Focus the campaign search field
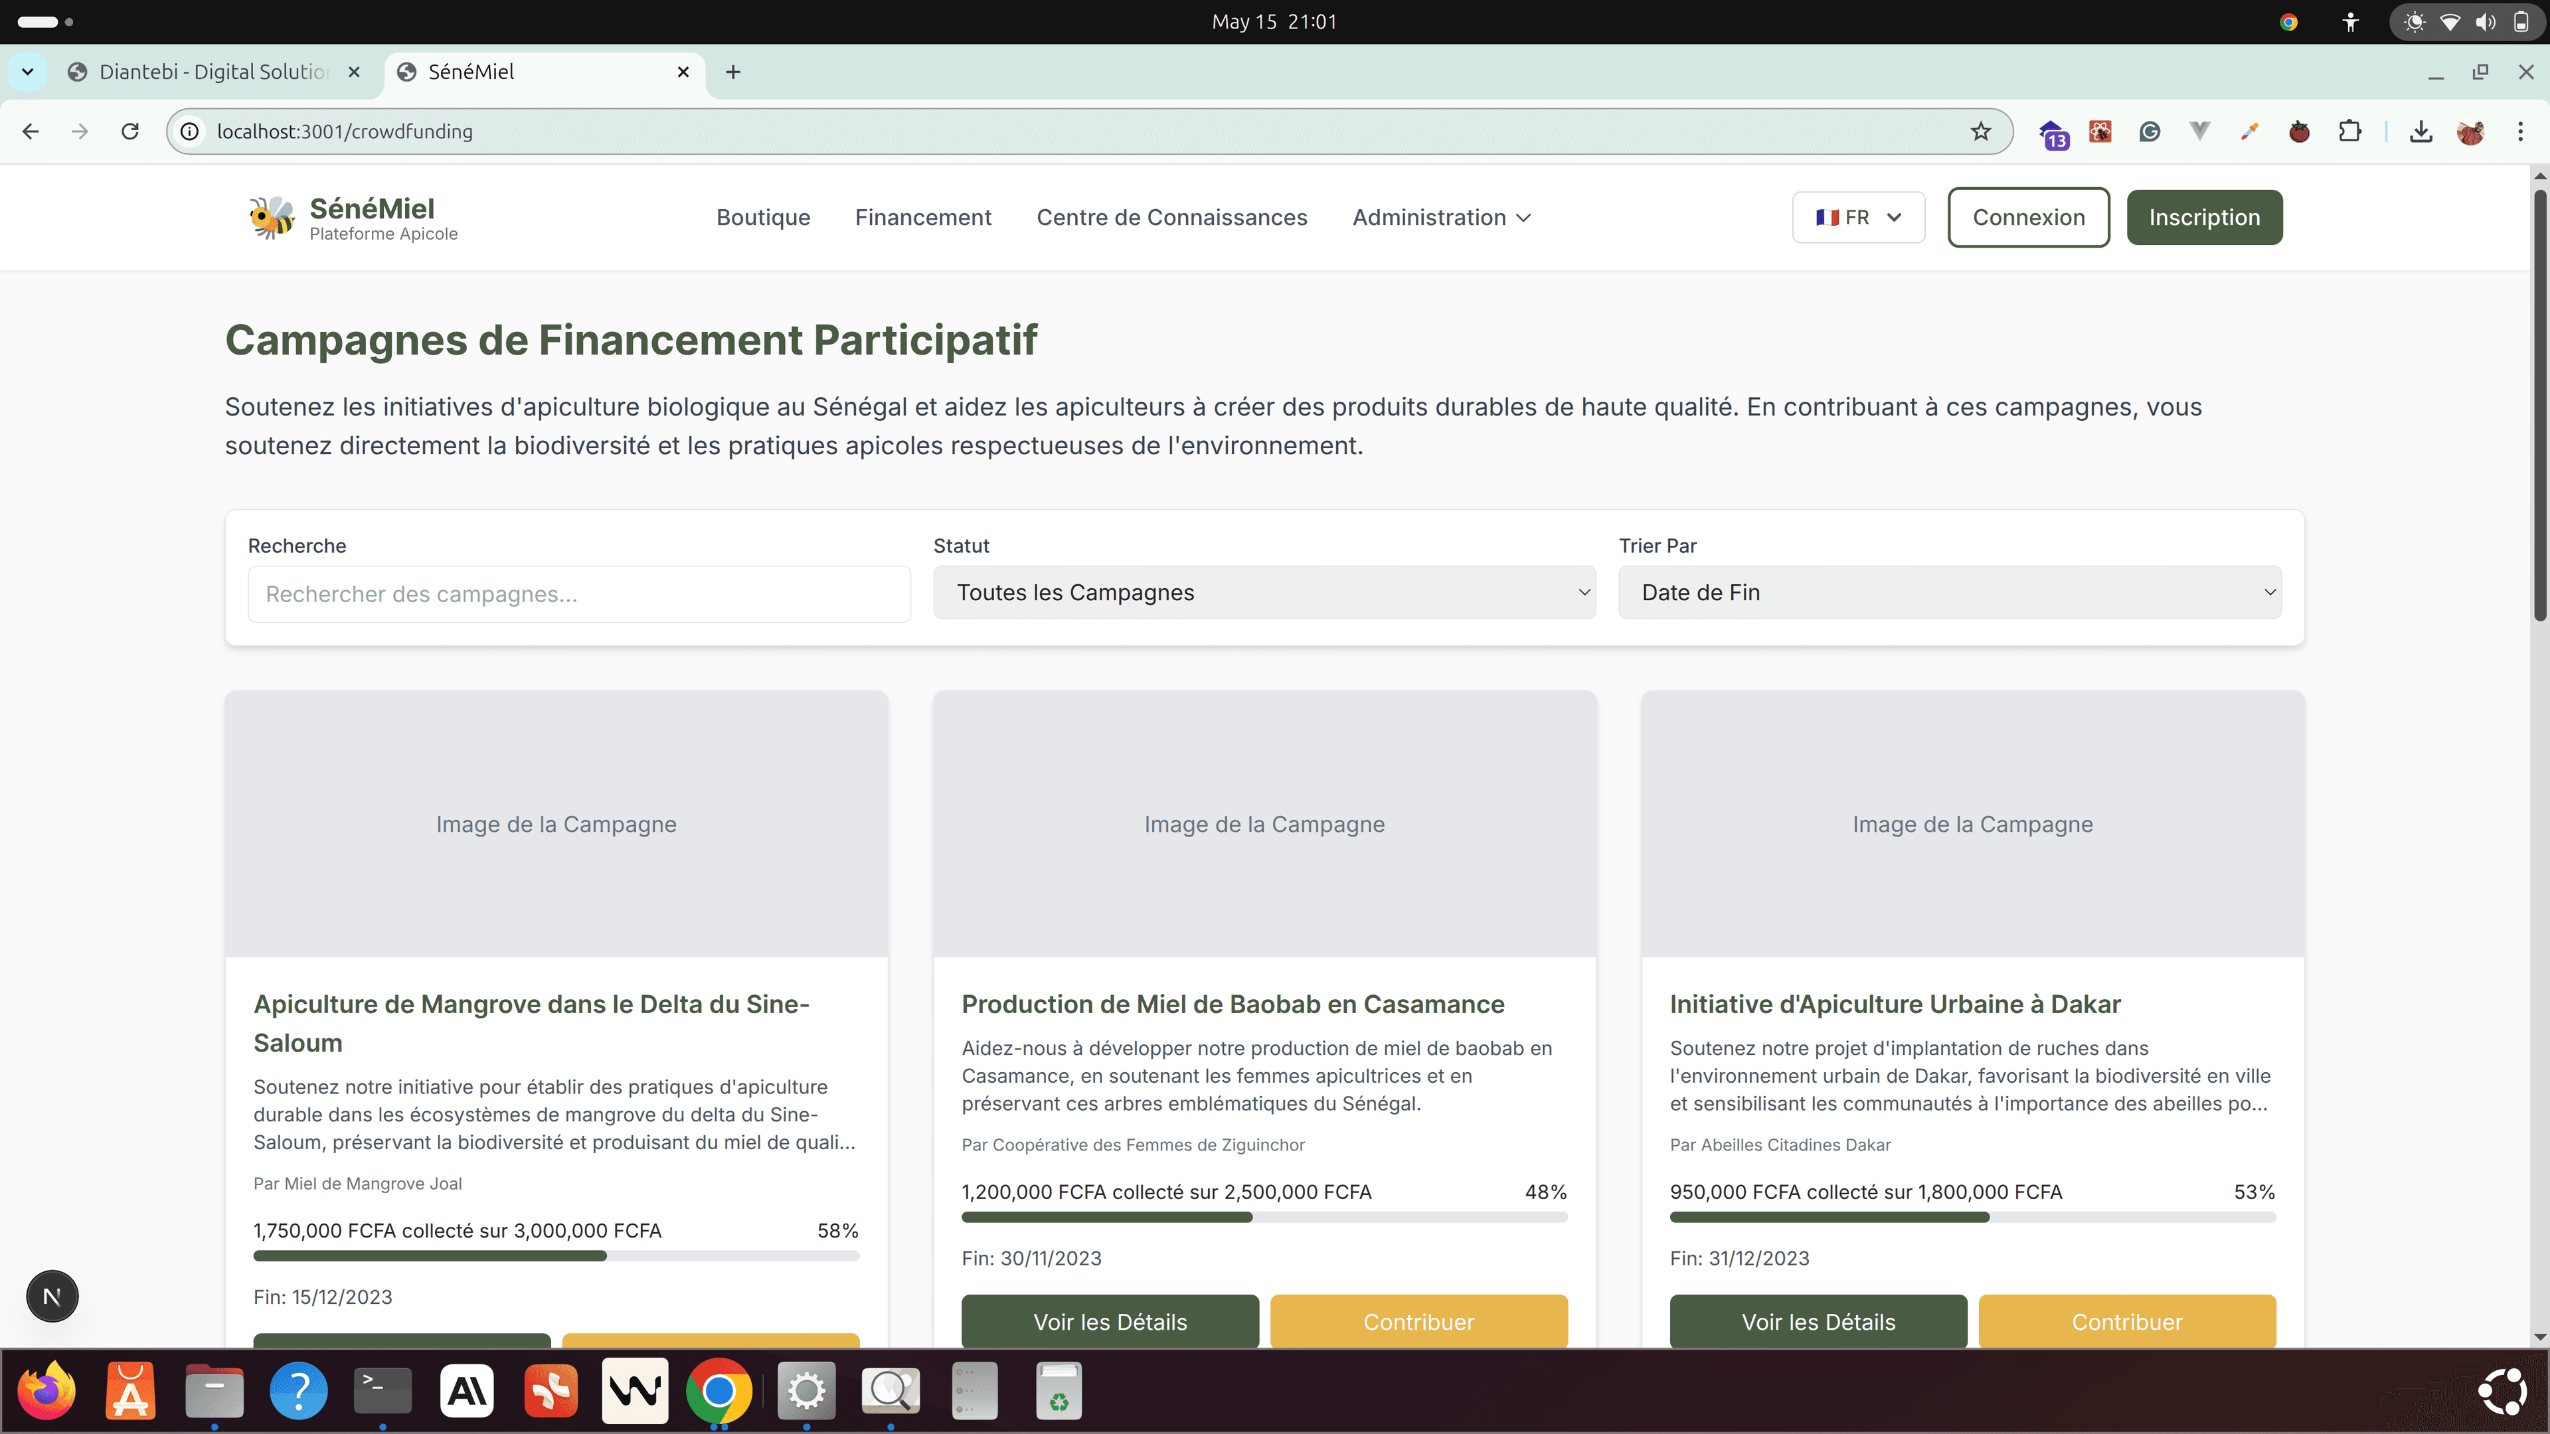This screenshot has width=2550, height=1434. [x=578, y=594]
